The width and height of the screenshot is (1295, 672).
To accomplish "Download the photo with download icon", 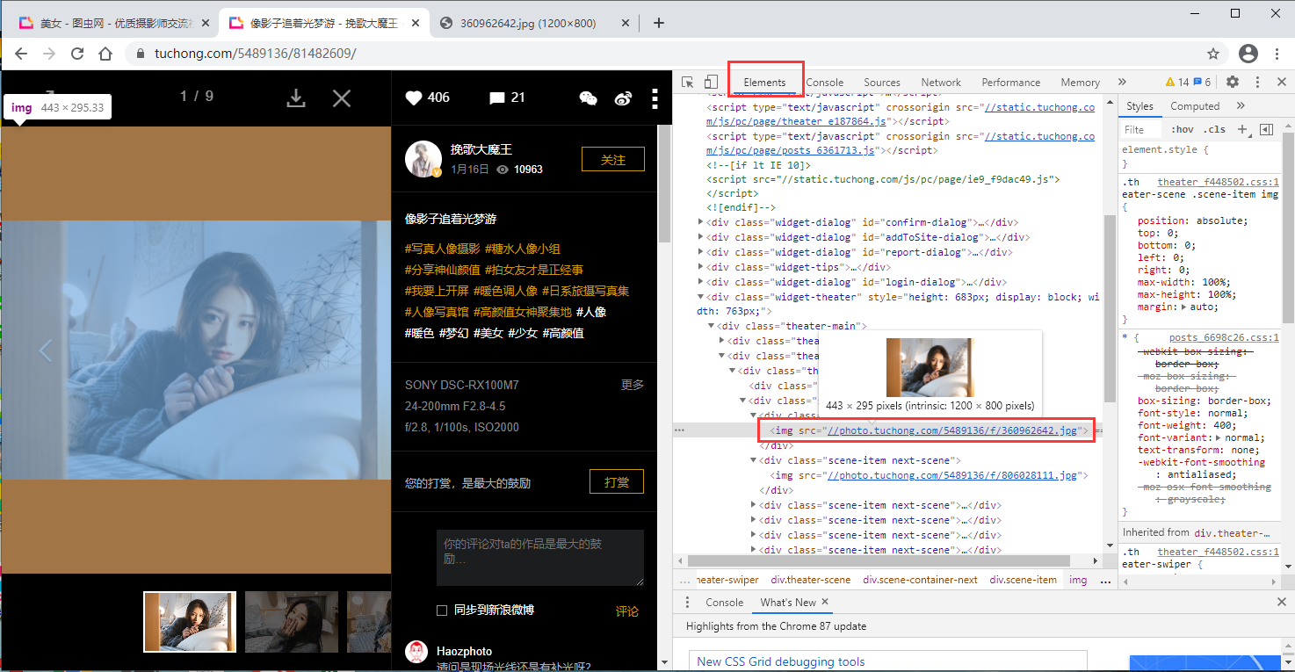I will click(x=296, y=98).
